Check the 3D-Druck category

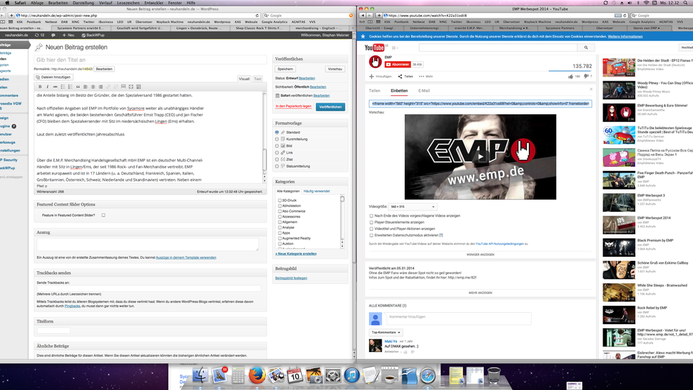[x=280, y=201]
